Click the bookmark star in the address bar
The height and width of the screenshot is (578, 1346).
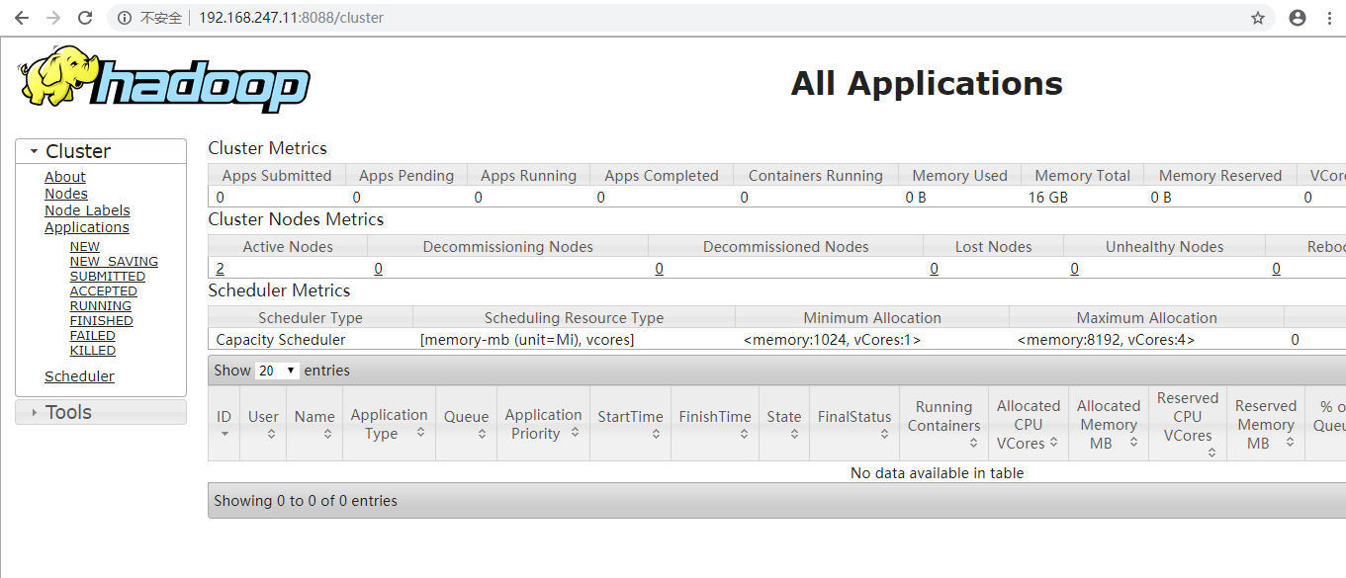[x=1258, y=17]
